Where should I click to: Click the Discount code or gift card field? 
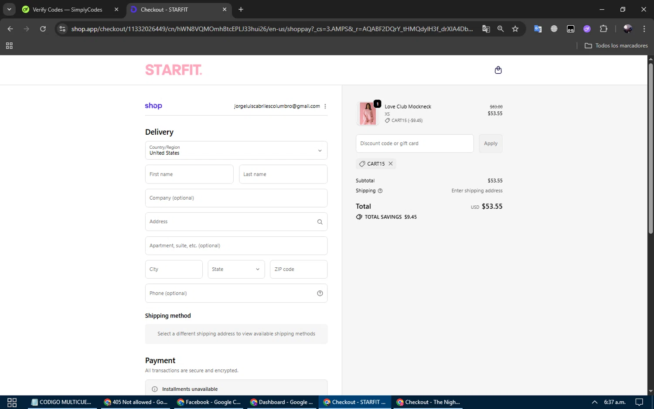pos(415,143)
